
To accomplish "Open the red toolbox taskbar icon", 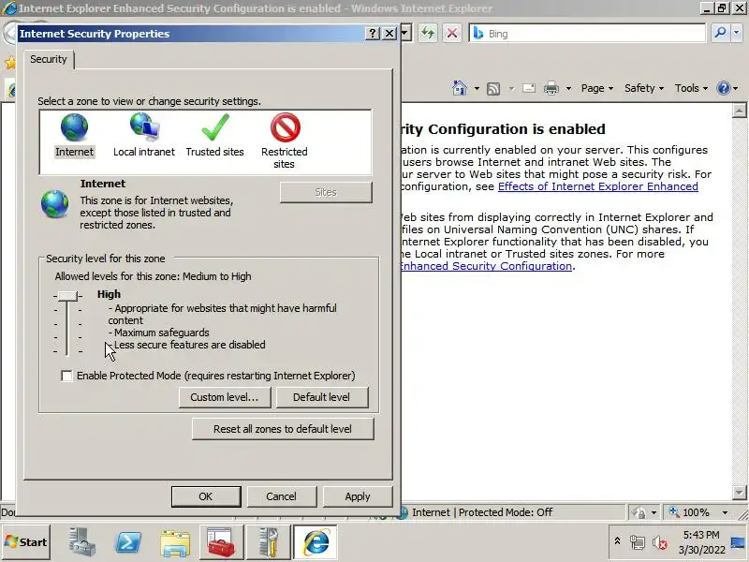I will [x=221, y=542].
